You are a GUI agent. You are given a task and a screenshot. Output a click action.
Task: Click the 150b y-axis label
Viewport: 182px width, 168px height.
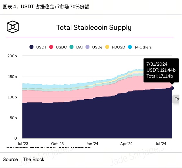point(12,77)
